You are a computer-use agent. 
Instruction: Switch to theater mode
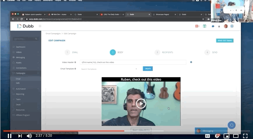tap(236, 136)
